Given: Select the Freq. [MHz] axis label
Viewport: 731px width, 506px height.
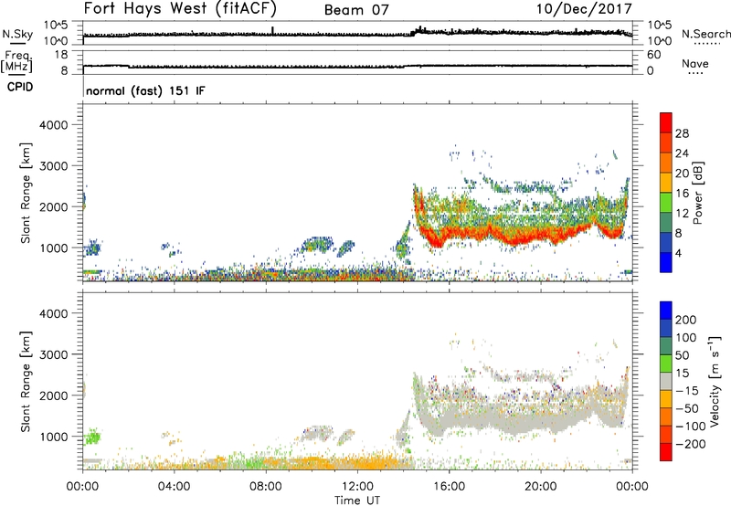Looking at the screenshot, I should 17,61.
